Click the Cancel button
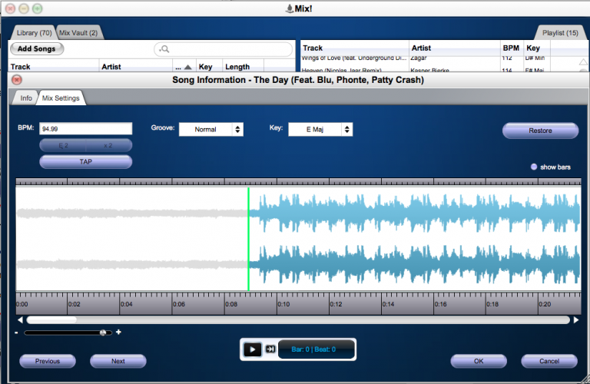Image resolution: width=590 pixels, height=384 pixels. pos(549,361)
